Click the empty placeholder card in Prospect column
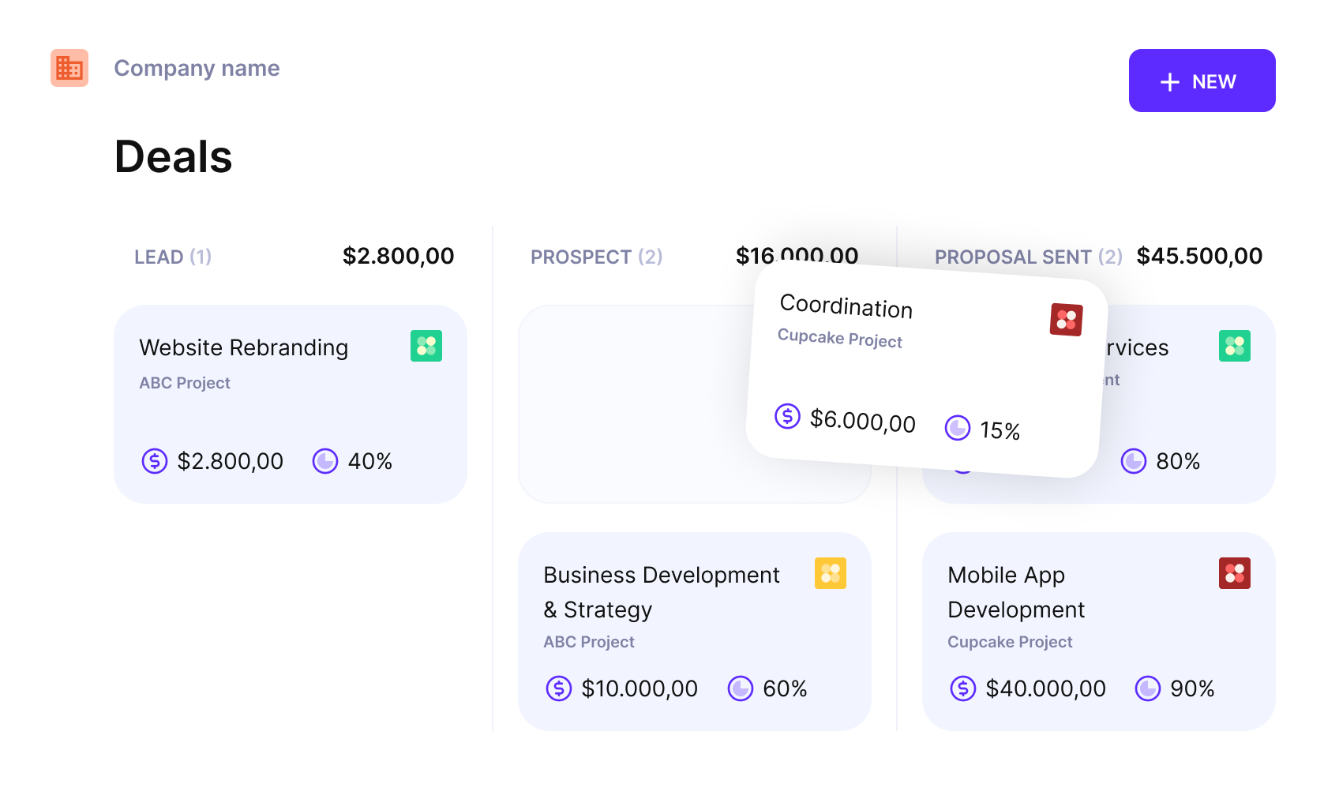1339x799 pixels. (x=632, y=404)
